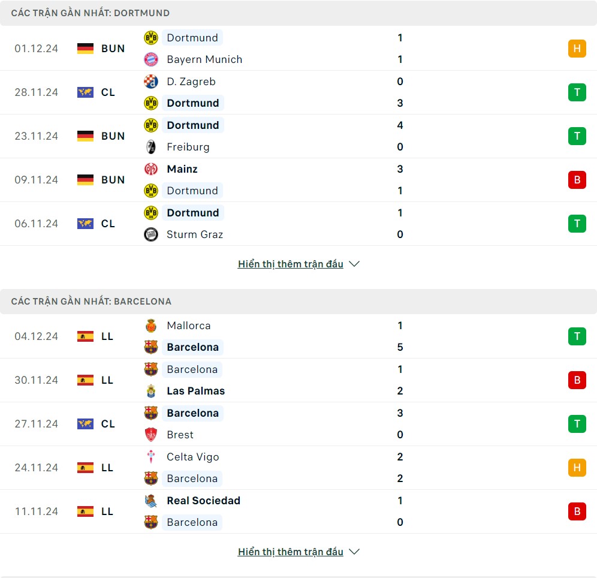Click the green T badge for Mallorca–Barcelona
Viewport: 597px width, 578px height.
coord(577,336)
